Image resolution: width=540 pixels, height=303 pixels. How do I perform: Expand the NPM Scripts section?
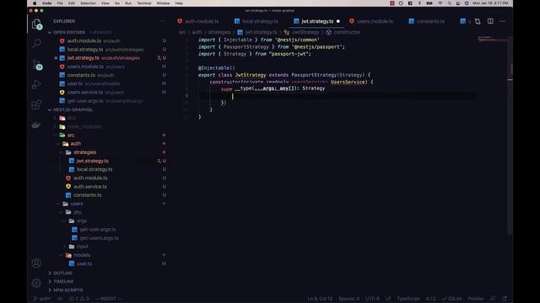(x=50, y=290)
